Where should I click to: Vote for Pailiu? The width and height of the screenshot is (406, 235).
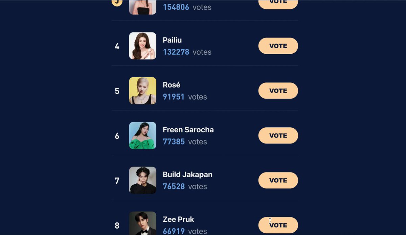click(278, 46)
